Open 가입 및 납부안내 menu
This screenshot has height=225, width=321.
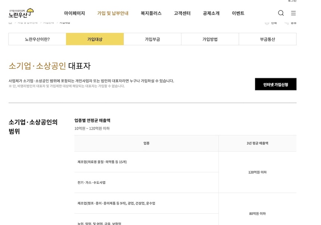click(113, 13)
